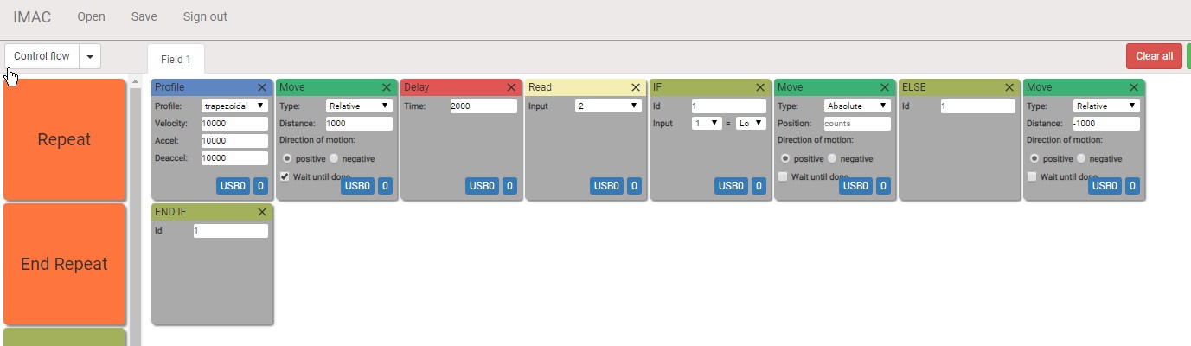Image resolution: width=1191 pixels, height=346 pixels.
Task: Switch to the Field 1 tab
Action: pos(176,59)
